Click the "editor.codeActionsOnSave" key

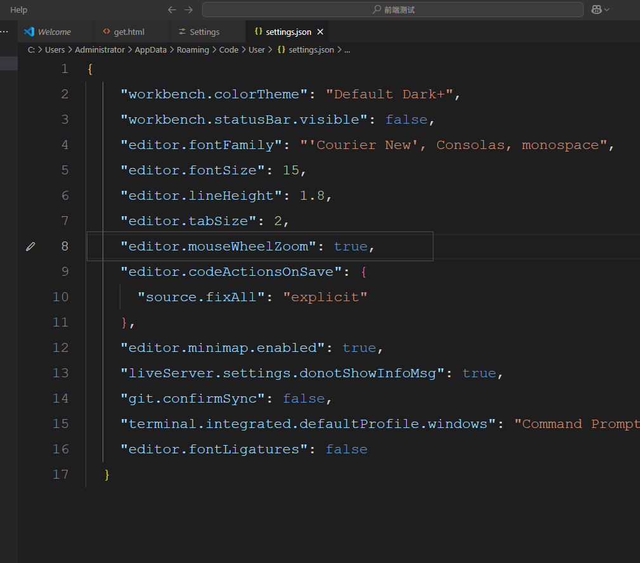coord(231,271)
